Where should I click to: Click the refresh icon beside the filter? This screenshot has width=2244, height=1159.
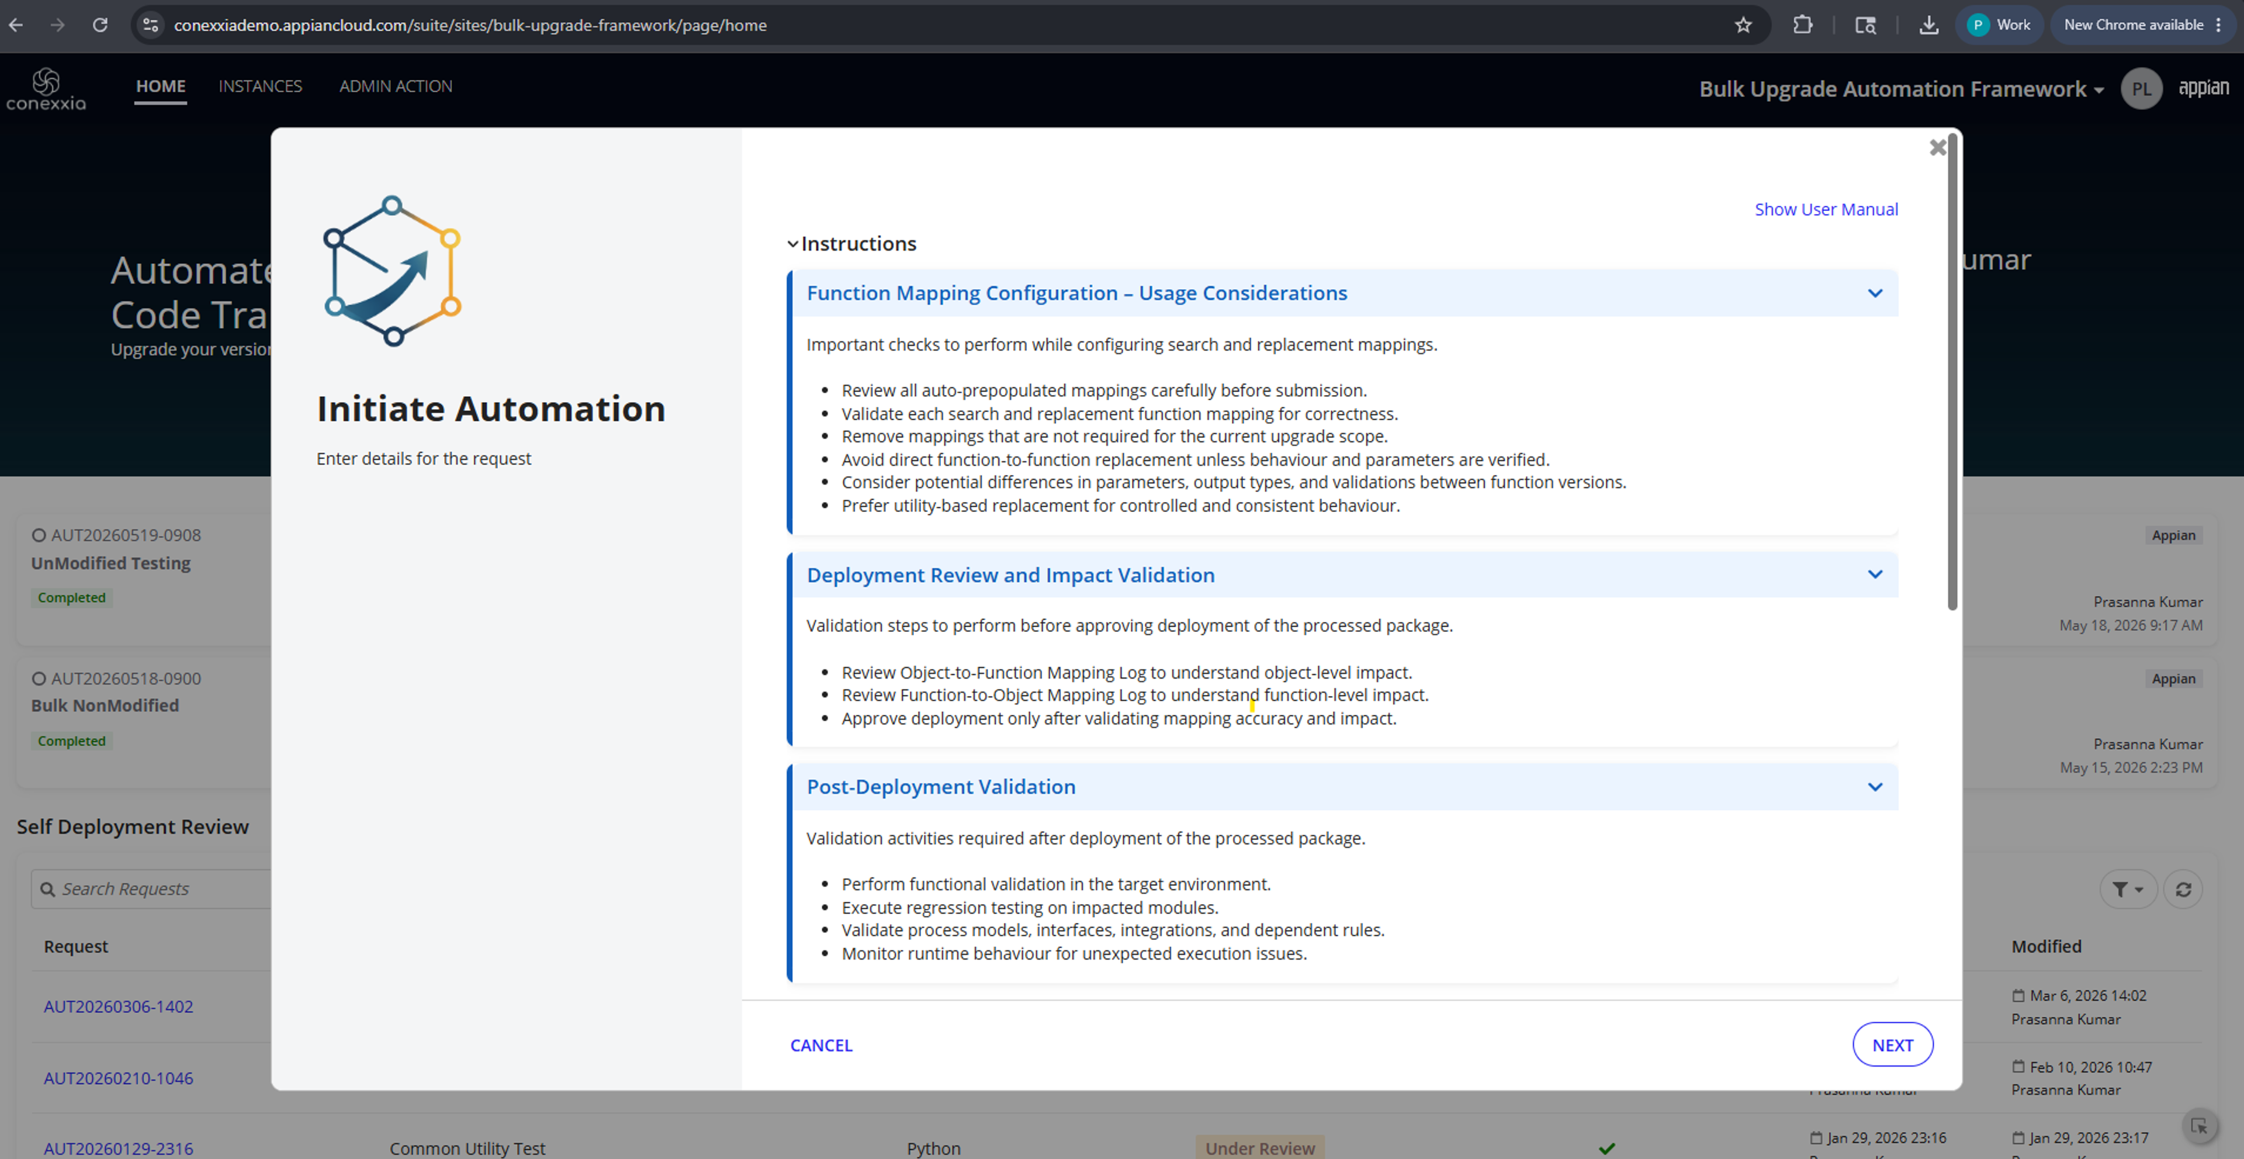coord(2183,890)
